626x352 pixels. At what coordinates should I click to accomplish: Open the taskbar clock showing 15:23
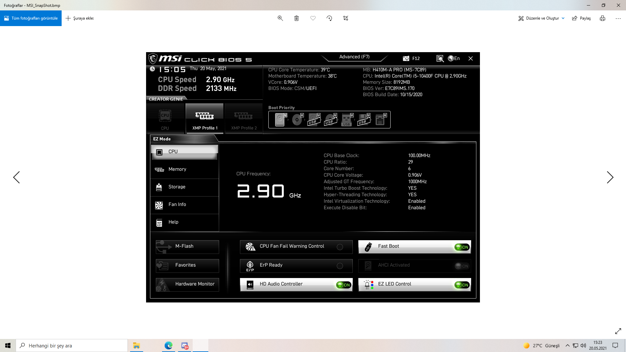[x=598, y=345]
